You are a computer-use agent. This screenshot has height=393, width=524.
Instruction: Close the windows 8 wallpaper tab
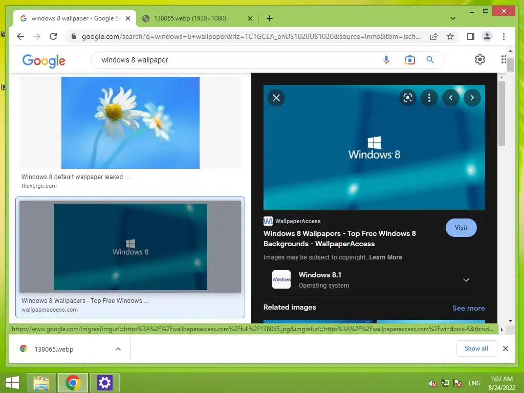127,18
